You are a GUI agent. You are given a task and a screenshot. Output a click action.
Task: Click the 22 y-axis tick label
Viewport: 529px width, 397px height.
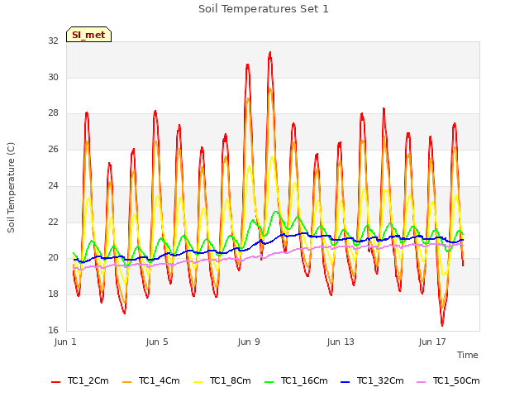coord(53,222)
